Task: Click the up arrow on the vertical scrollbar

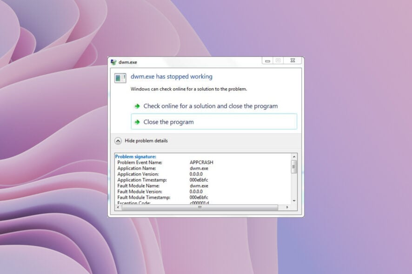Action: point(294,157)
